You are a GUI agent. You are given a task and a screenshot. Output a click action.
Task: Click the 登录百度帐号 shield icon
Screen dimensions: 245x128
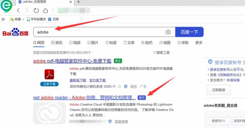(210, 62)
